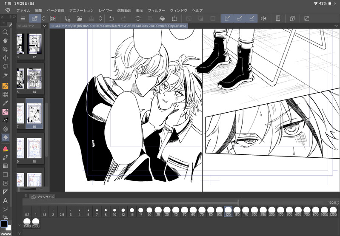Toggle Snap to Grid
Screen dimensions: 340x236
(251, 19)
